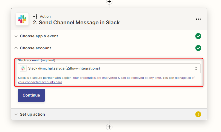Click the large Slack logo in the step header
Screen dimensions: 221x132
click(x=22, y=19)
